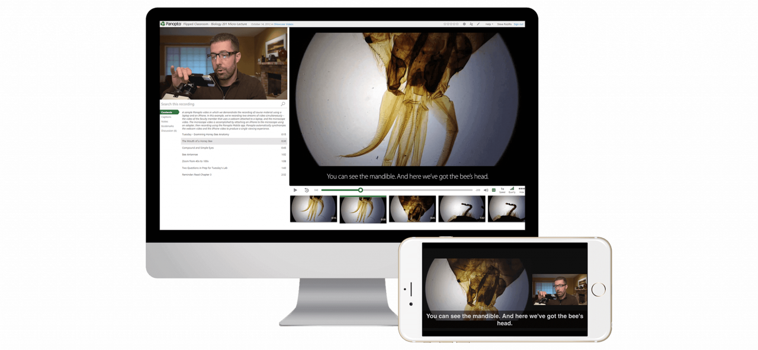This screenshot has width=758, height=350.
Task: Click the seek bar handle on the timeline
Action: pos(360,190)
